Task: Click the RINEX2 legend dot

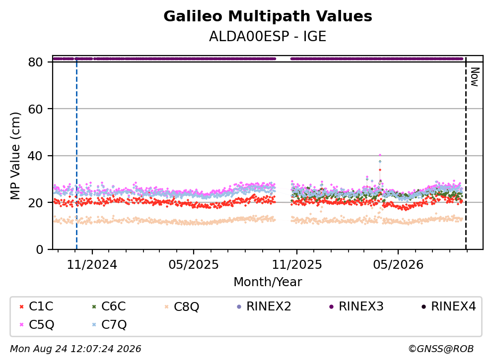Action: tap(239, 306)
